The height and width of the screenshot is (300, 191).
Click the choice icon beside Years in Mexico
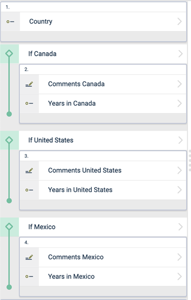[29, 277]
